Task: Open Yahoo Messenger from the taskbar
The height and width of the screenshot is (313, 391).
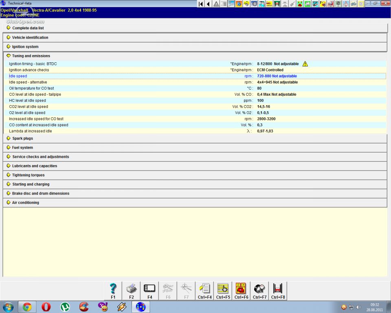Action: coord(103,307)
